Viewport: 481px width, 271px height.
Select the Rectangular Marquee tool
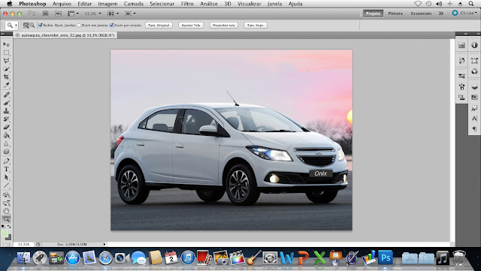[6, 53]
